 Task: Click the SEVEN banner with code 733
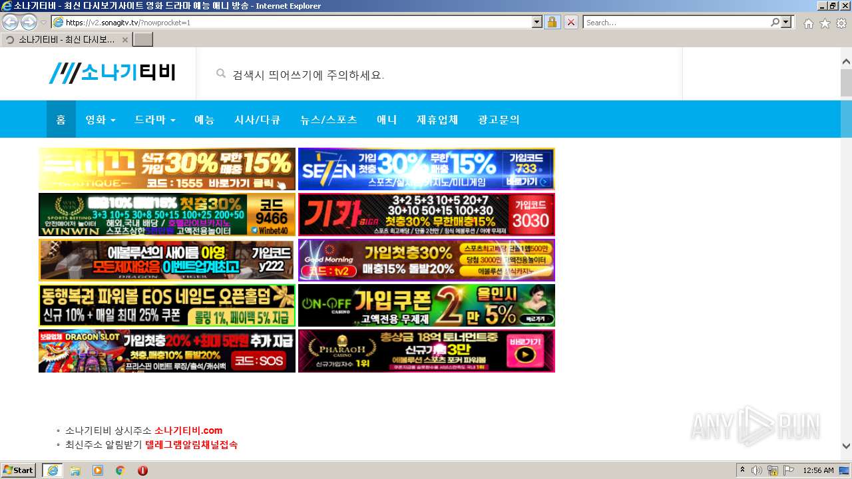[427, 169]
